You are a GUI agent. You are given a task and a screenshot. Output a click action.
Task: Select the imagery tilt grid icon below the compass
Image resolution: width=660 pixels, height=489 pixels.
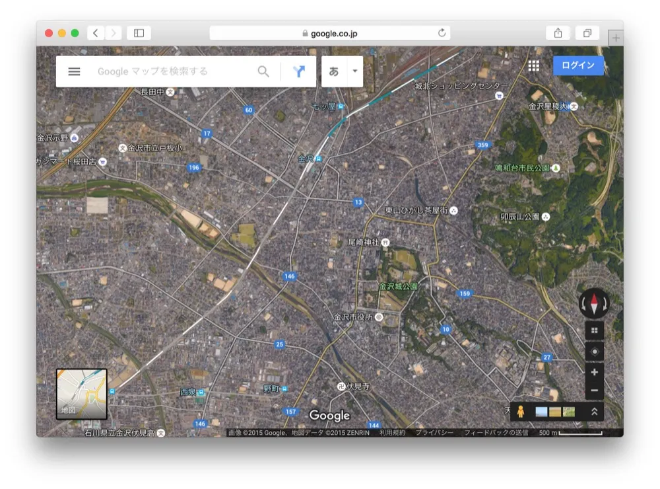click(593, 330)
